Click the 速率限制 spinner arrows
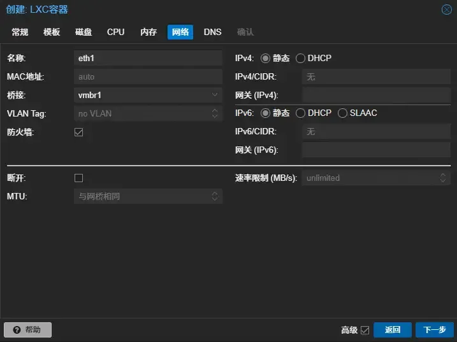Screen dimensions: 457x342 tap(443, 178)
